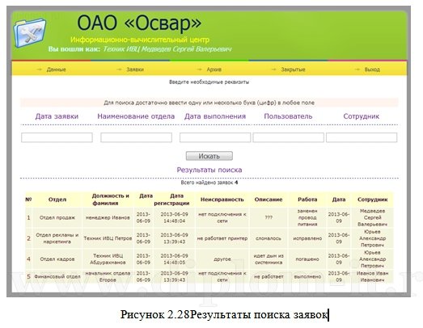The width and height of the screenshot is (423, 328).
Task: Click the Искать button
Action: pos(209,156)
